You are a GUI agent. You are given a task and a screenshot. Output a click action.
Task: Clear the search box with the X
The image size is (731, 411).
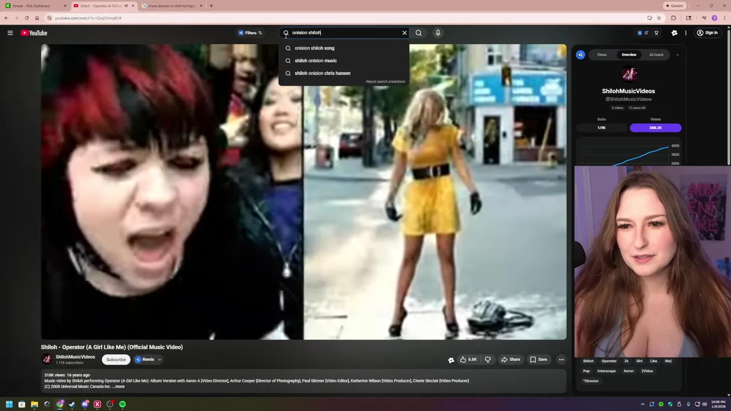[x=404, y=33]
